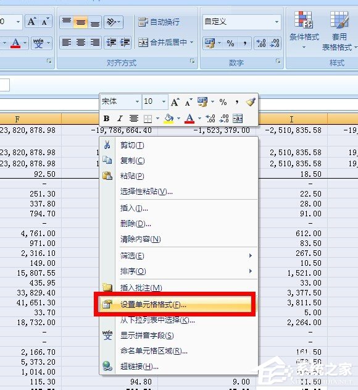
Task: Open 套用表格格式 table styles
Action: [x=339, y=31]
